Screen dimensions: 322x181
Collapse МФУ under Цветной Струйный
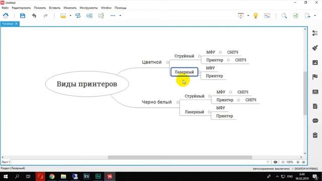[x=220, y=52]
